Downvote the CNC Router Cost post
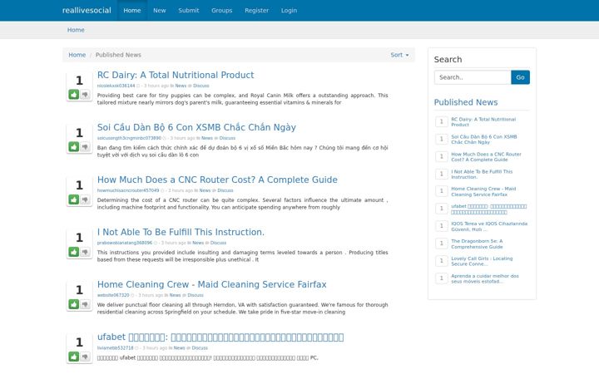Screen dimensions: 599x374 click(x=85, y=199)
